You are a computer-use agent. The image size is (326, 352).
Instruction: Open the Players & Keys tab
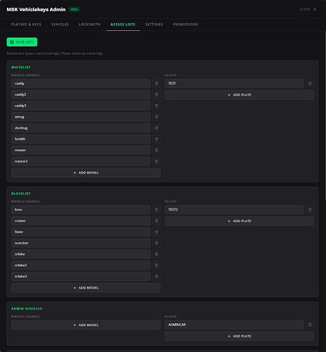(26, 25)
